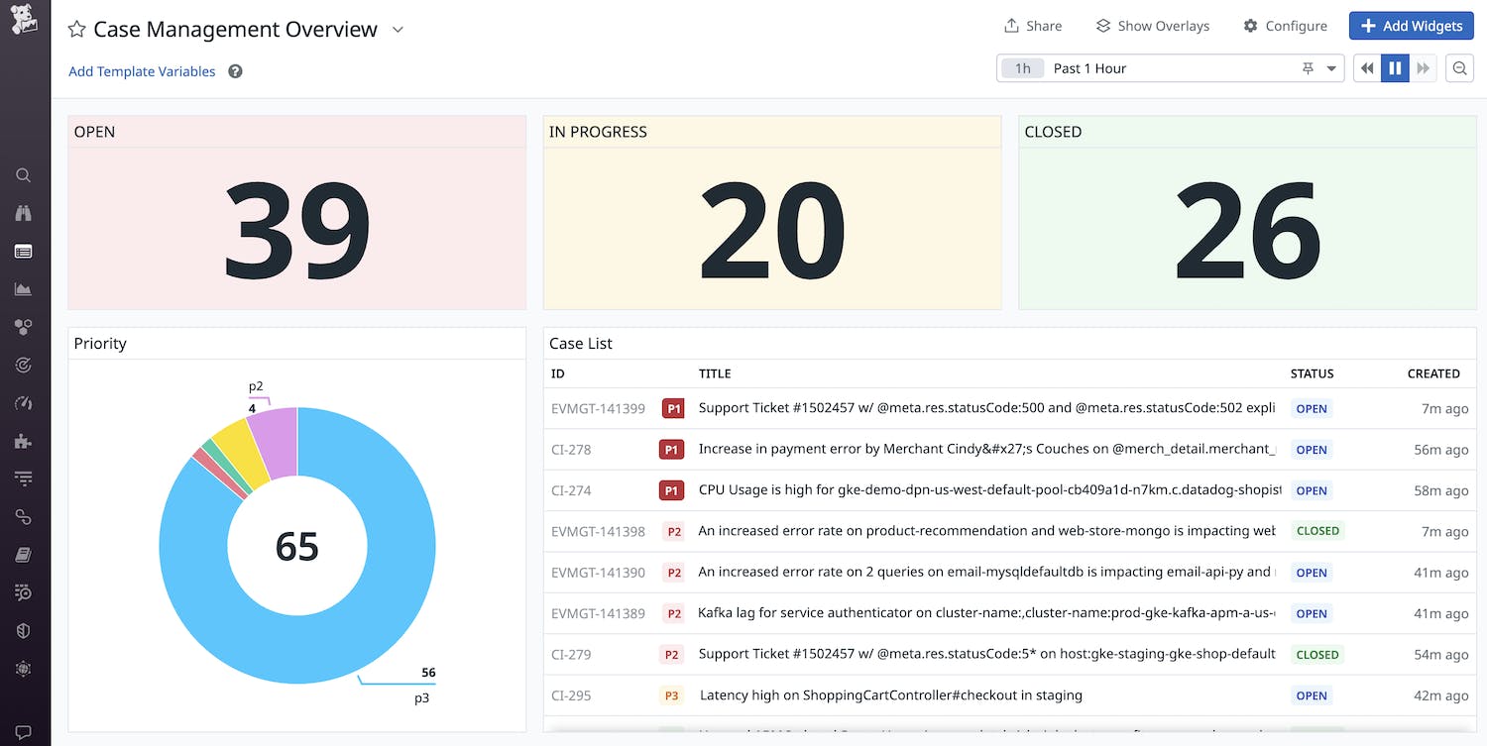
Task: Open search from the sidebar magnifier icon
Action: click(24, 175)
